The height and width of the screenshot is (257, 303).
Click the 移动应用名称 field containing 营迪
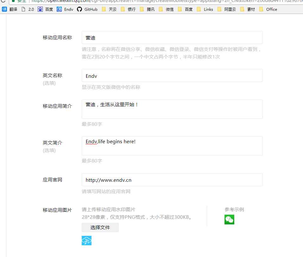point(172,38)
